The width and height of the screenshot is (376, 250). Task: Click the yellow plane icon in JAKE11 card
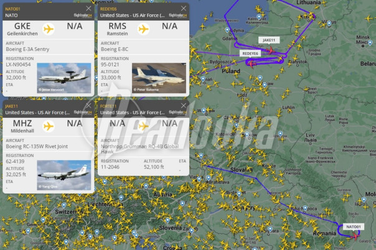pos(49,126)
